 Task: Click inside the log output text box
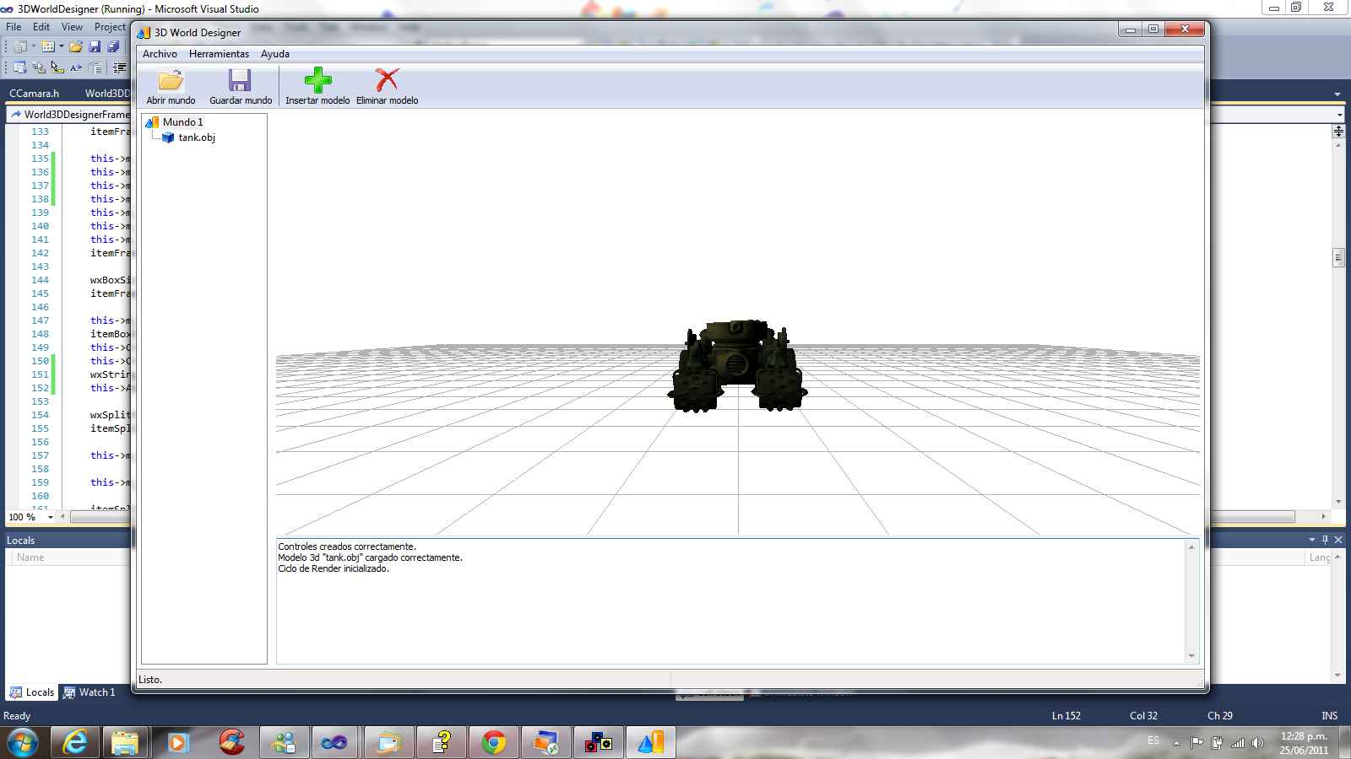click(731, 600)
